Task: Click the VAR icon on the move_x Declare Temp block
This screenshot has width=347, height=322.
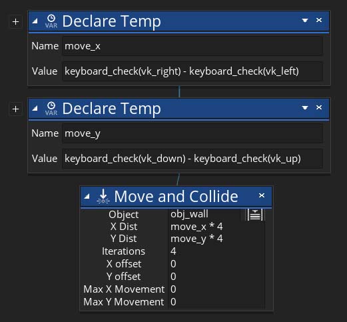Action: (51, 21)
